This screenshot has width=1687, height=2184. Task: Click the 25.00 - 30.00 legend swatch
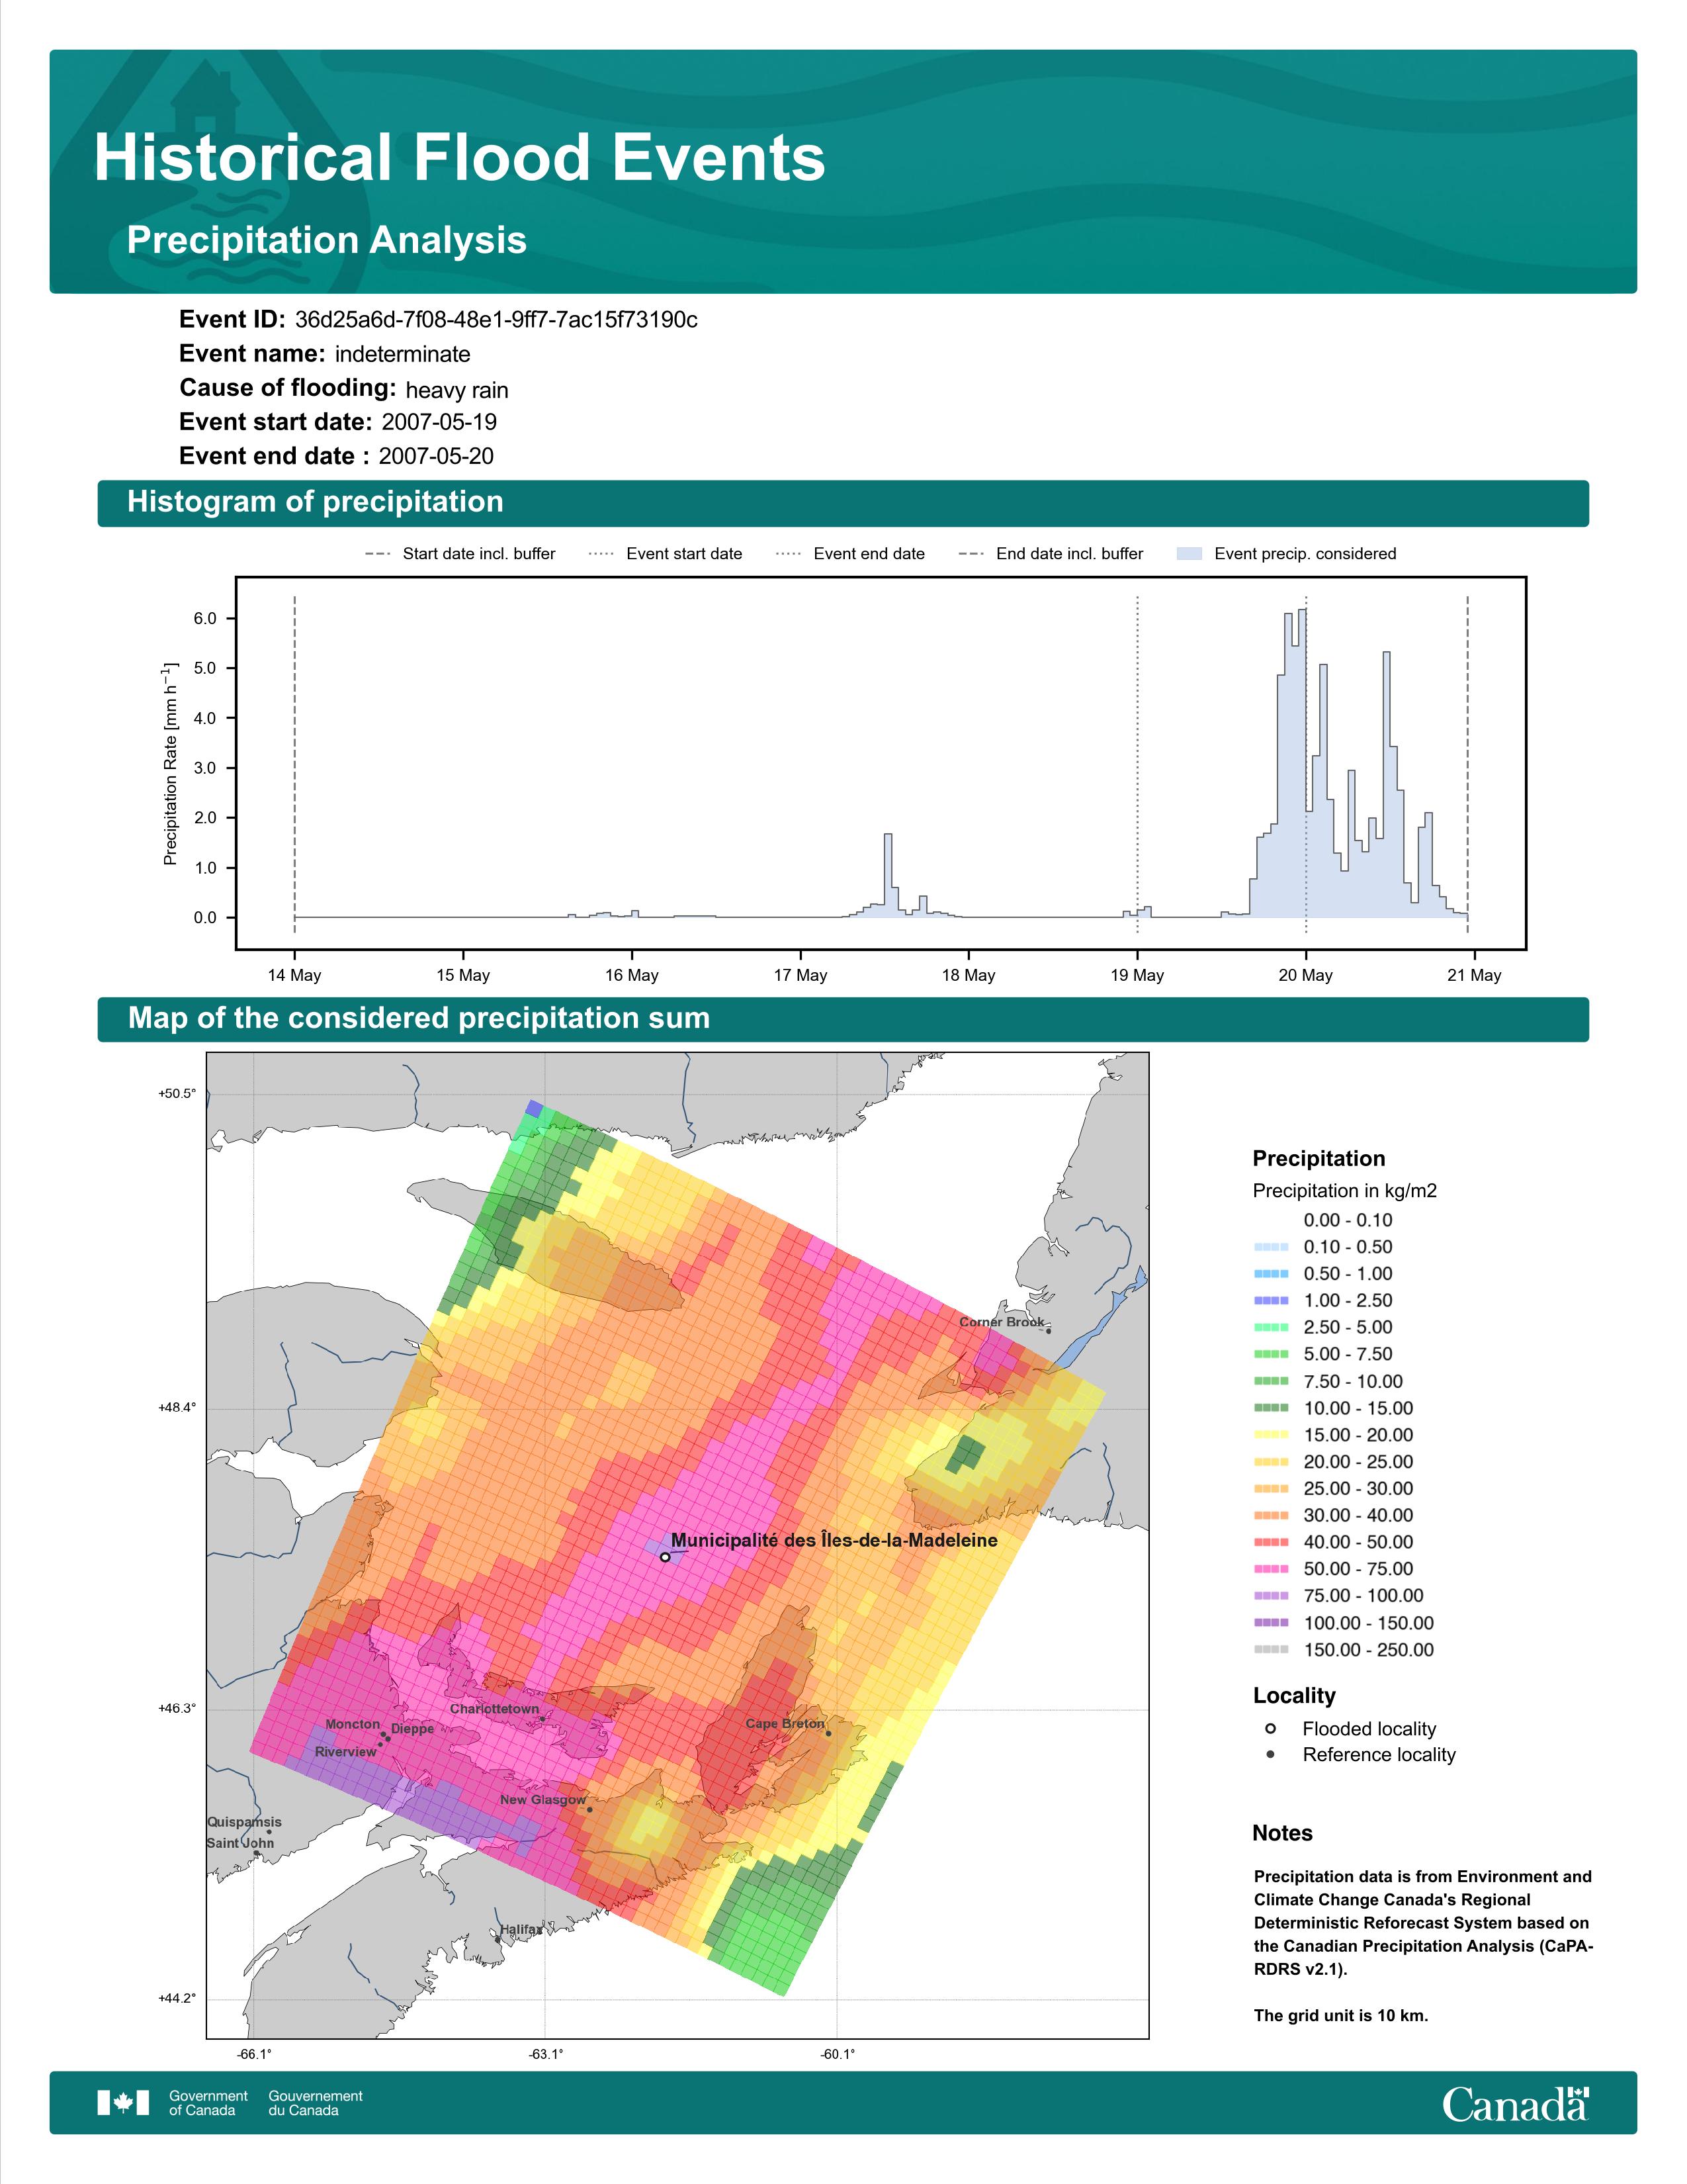click(x=1272, y=1489)
